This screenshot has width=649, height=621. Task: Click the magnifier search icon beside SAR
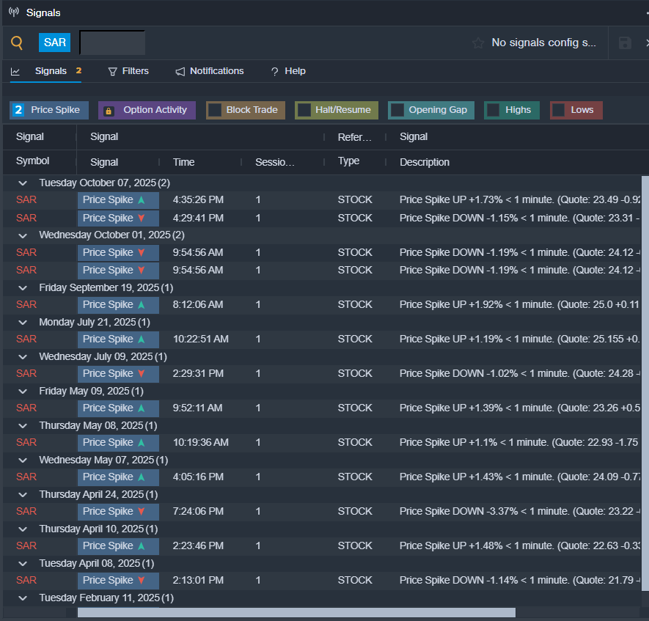pyautogui.click(x=17, y=43)
